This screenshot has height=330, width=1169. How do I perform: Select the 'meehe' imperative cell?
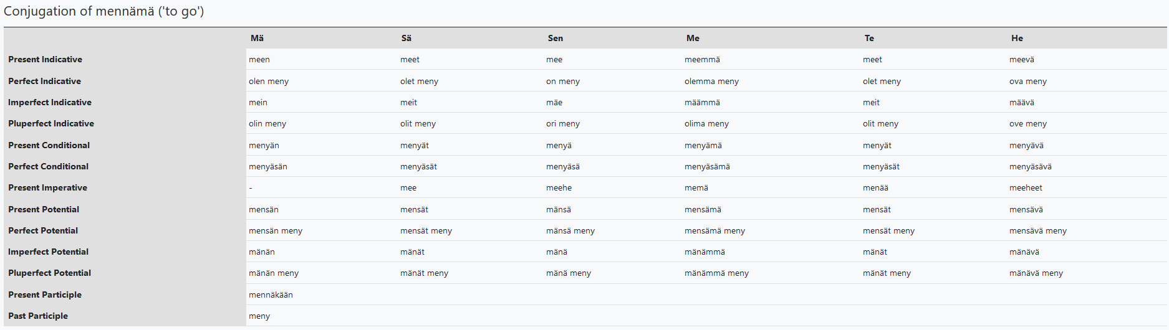[x=559, y=188]
